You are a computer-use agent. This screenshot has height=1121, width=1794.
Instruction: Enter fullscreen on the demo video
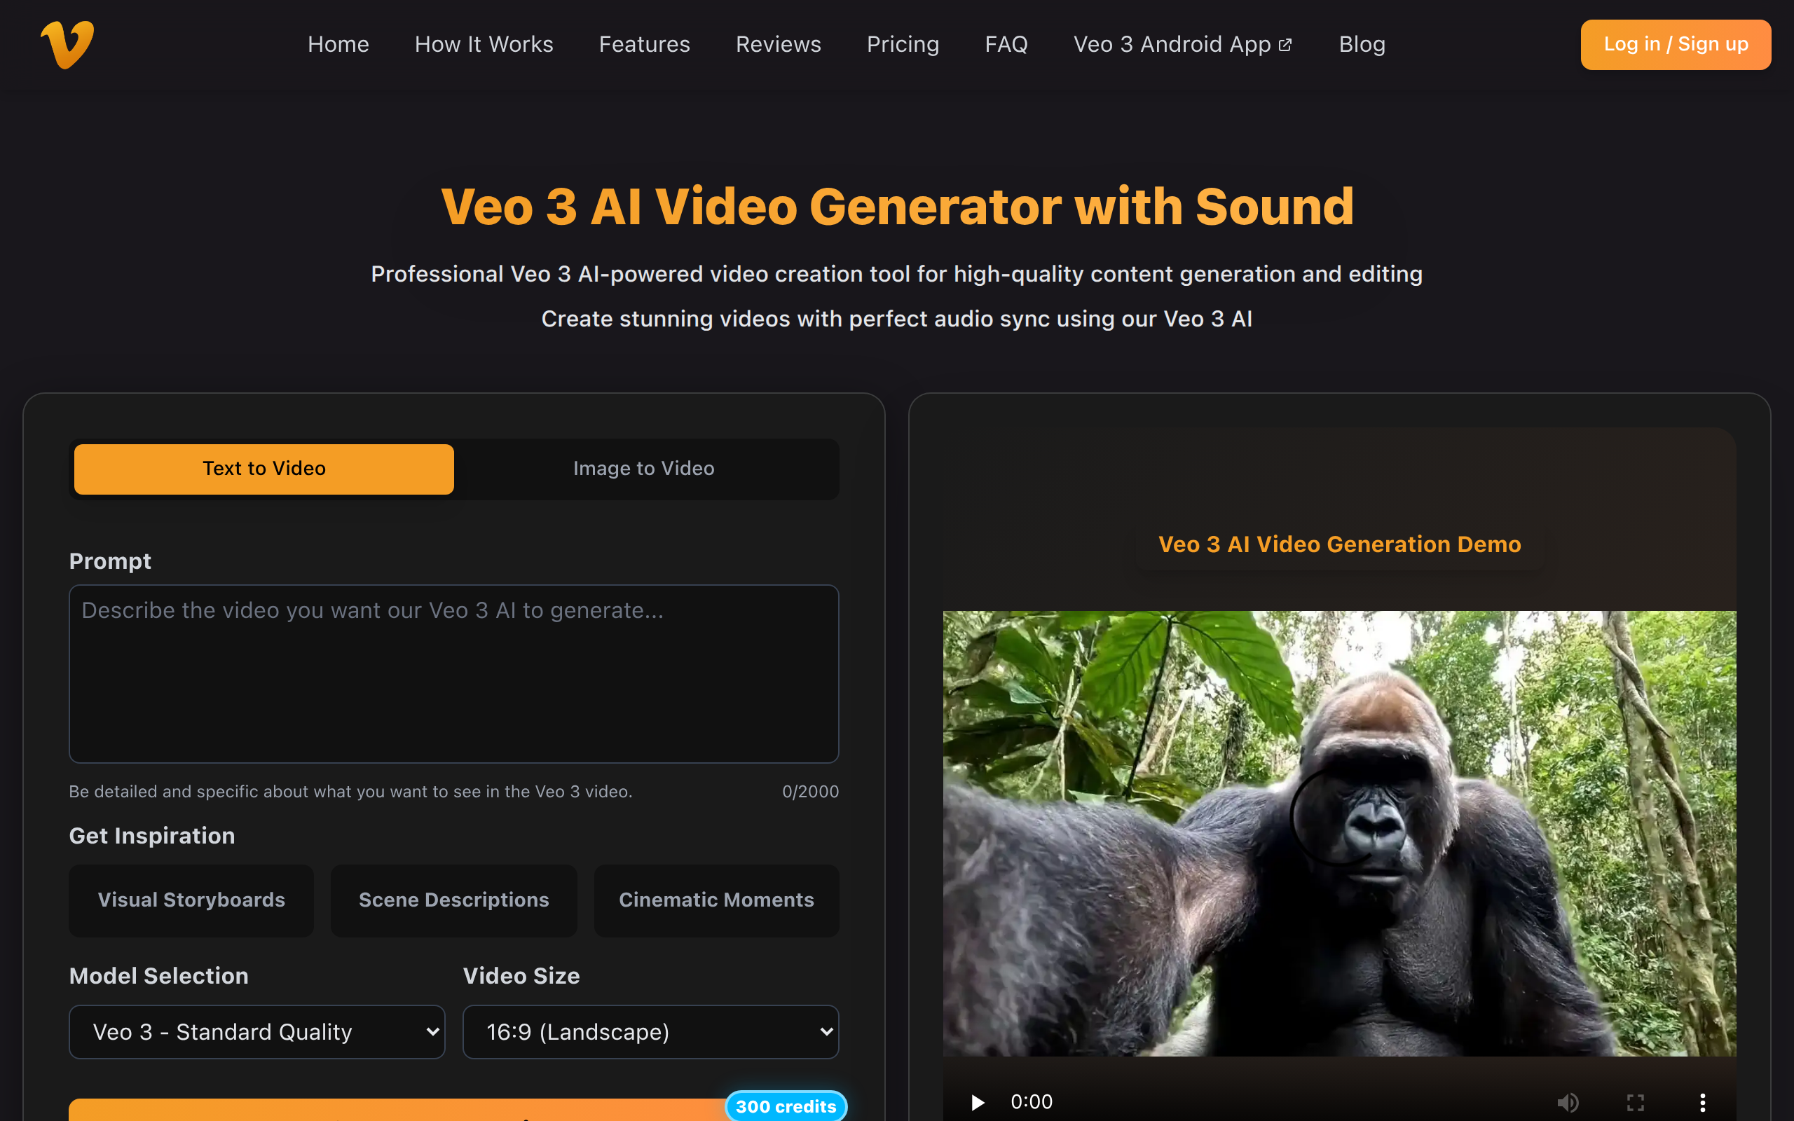click(1636, 1101)
